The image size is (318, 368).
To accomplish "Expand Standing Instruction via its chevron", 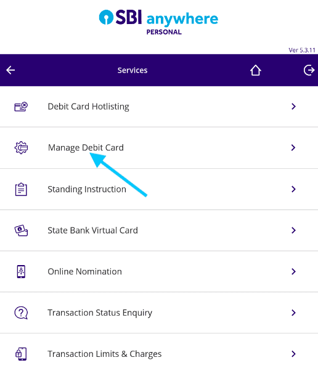I will [293, 189].
